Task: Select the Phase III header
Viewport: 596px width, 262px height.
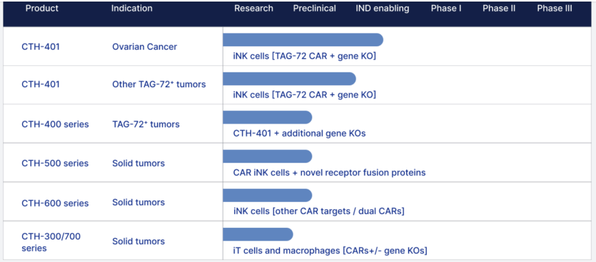Action: 555,8
